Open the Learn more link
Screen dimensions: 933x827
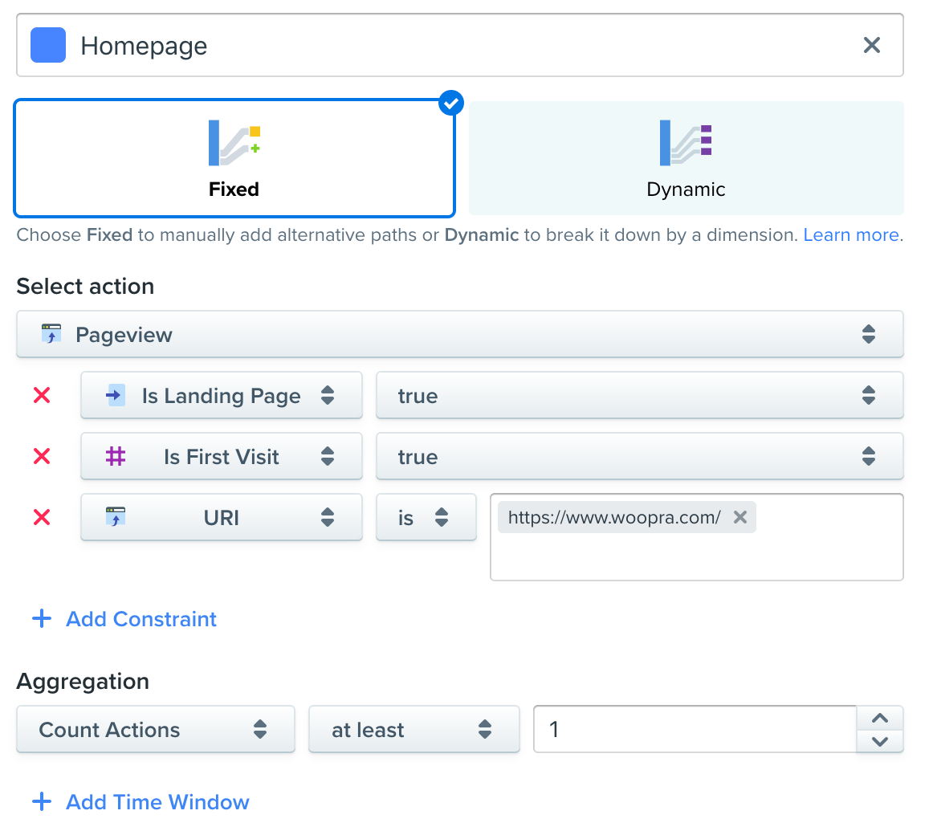[x=851, y=235]
